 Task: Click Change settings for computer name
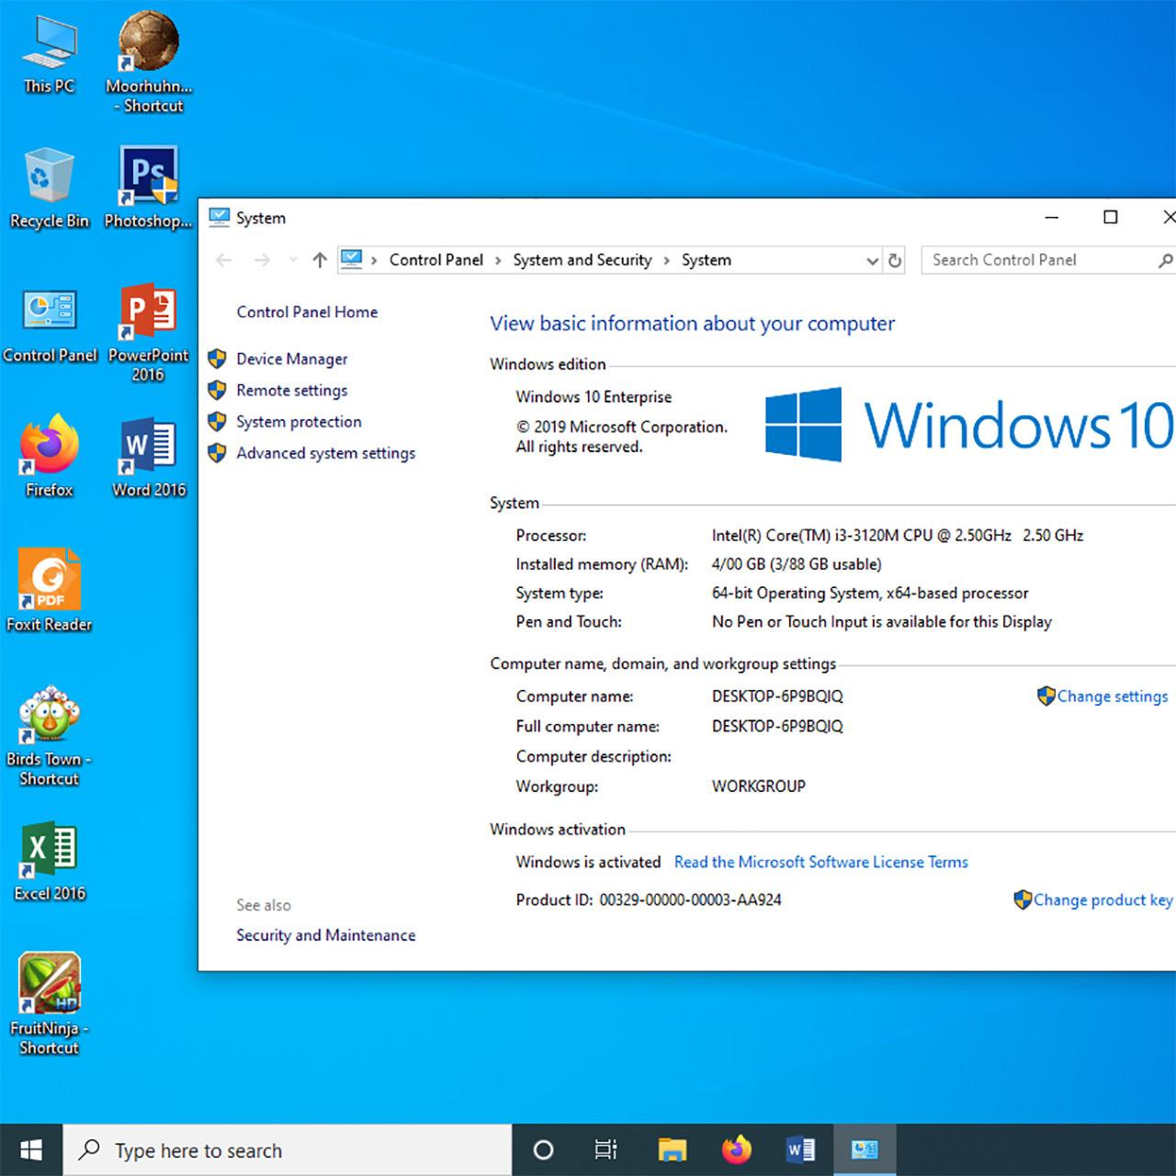(1112, 696)
